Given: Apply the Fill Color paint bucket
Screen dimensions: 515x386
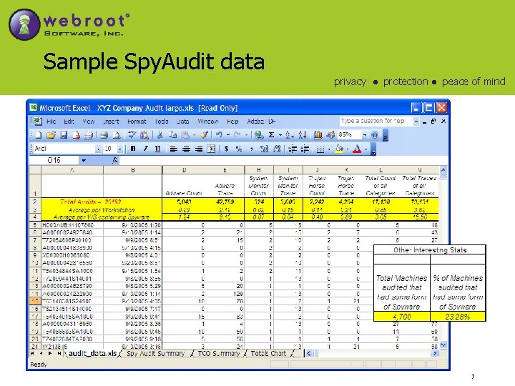Looking at the screenshot, I should point(339,149).
